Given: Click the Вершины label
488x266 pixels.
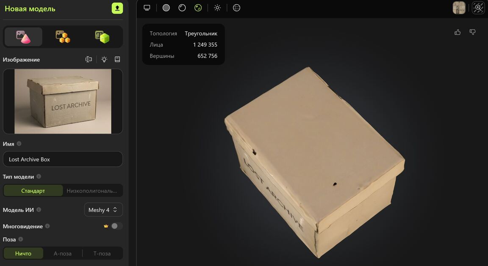Looking at the screenshot, I should (162, 56).
